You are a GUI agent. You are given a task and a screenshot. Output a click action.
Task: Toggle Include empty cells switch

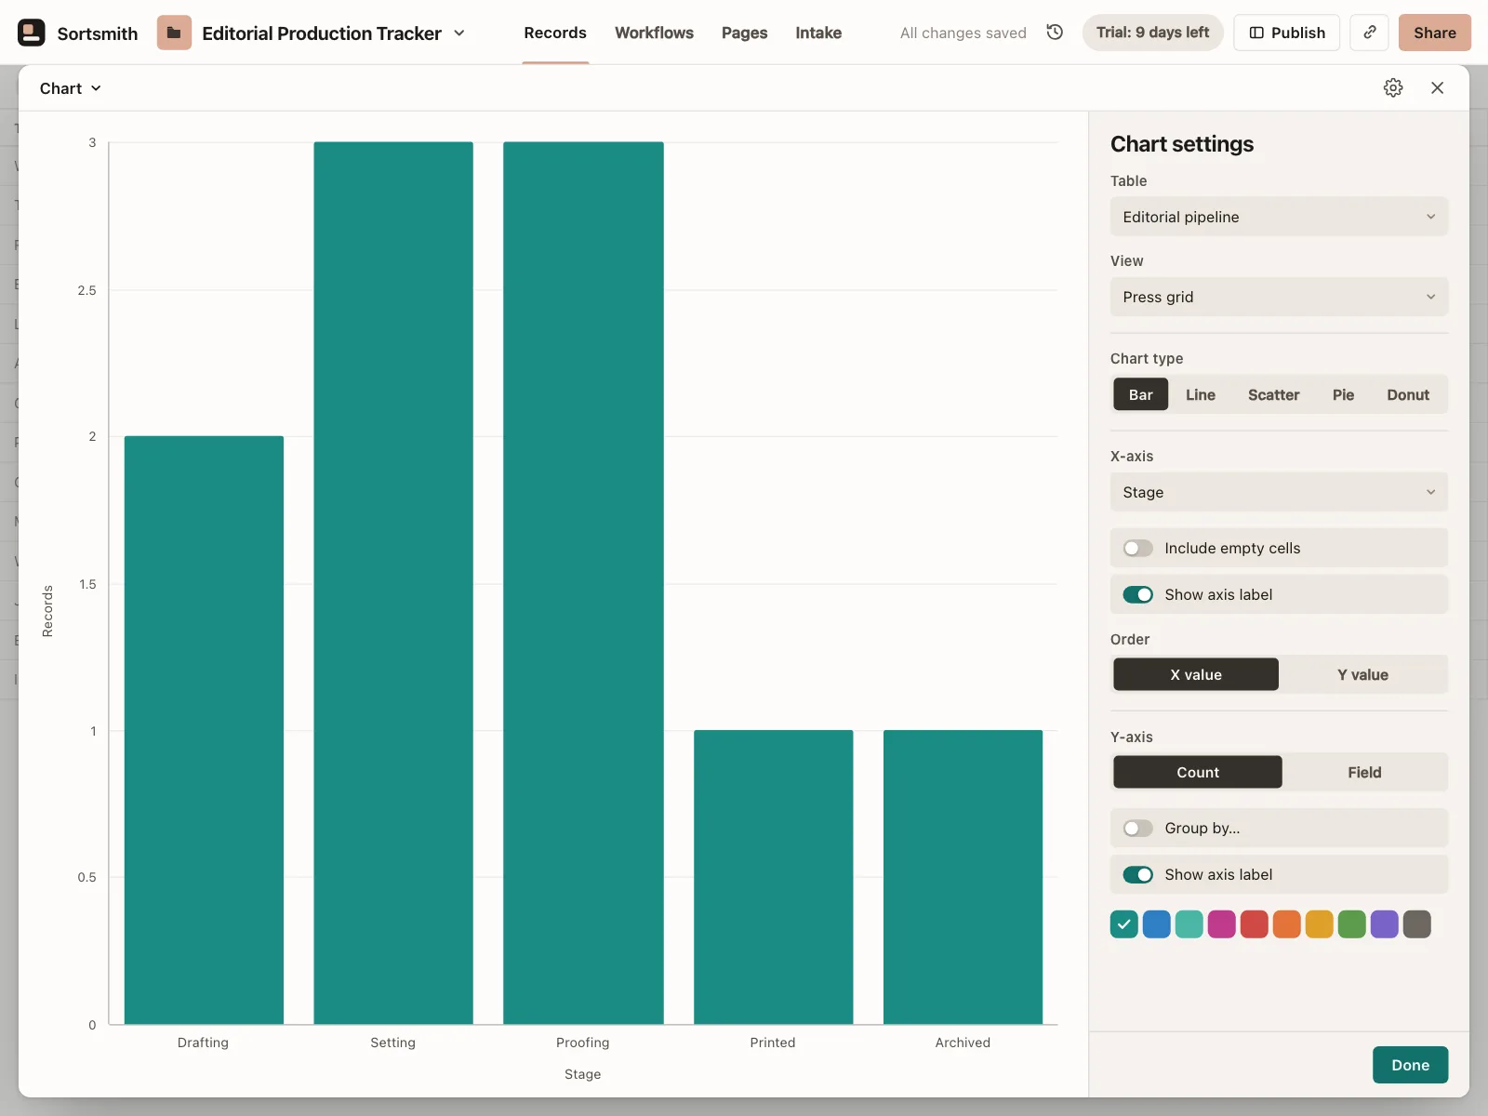(1138, 549)
